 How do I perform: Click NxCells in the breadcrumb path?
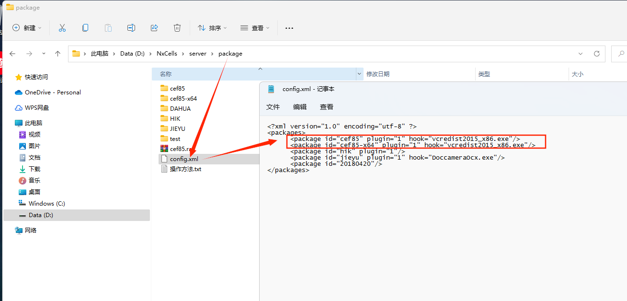pyautogui.click(x=167, y=54)
